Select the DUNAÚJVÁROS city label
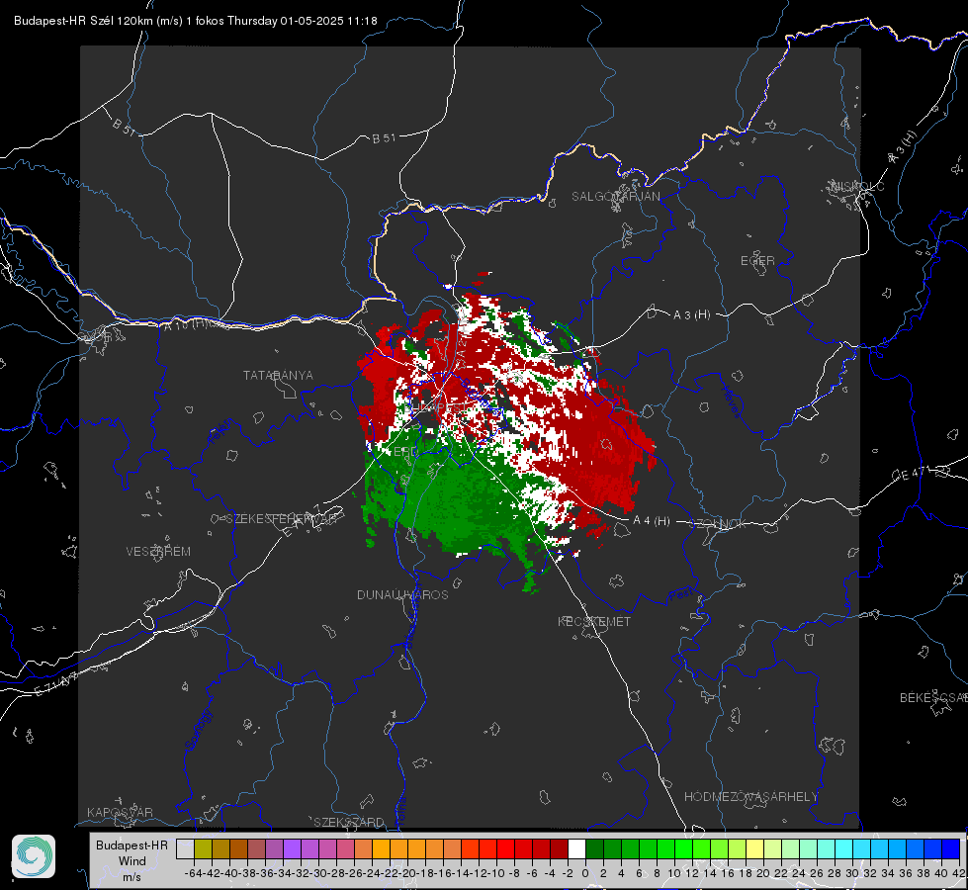The height and width of the screenshot is (890, 968). pyautogui.click(x=402, y=594)
